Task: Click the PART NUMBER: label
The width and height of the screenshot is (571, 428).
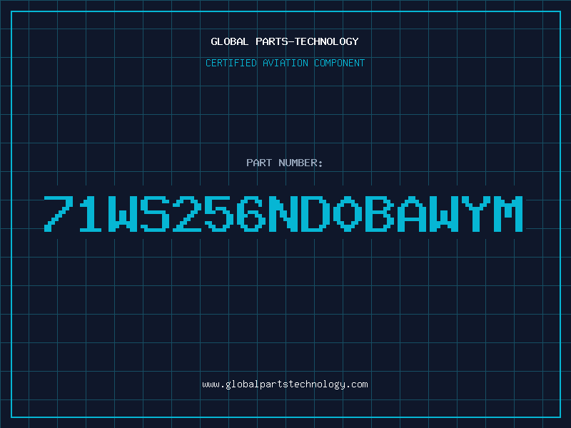Action: pyautogui.click(x=284, y=163)
